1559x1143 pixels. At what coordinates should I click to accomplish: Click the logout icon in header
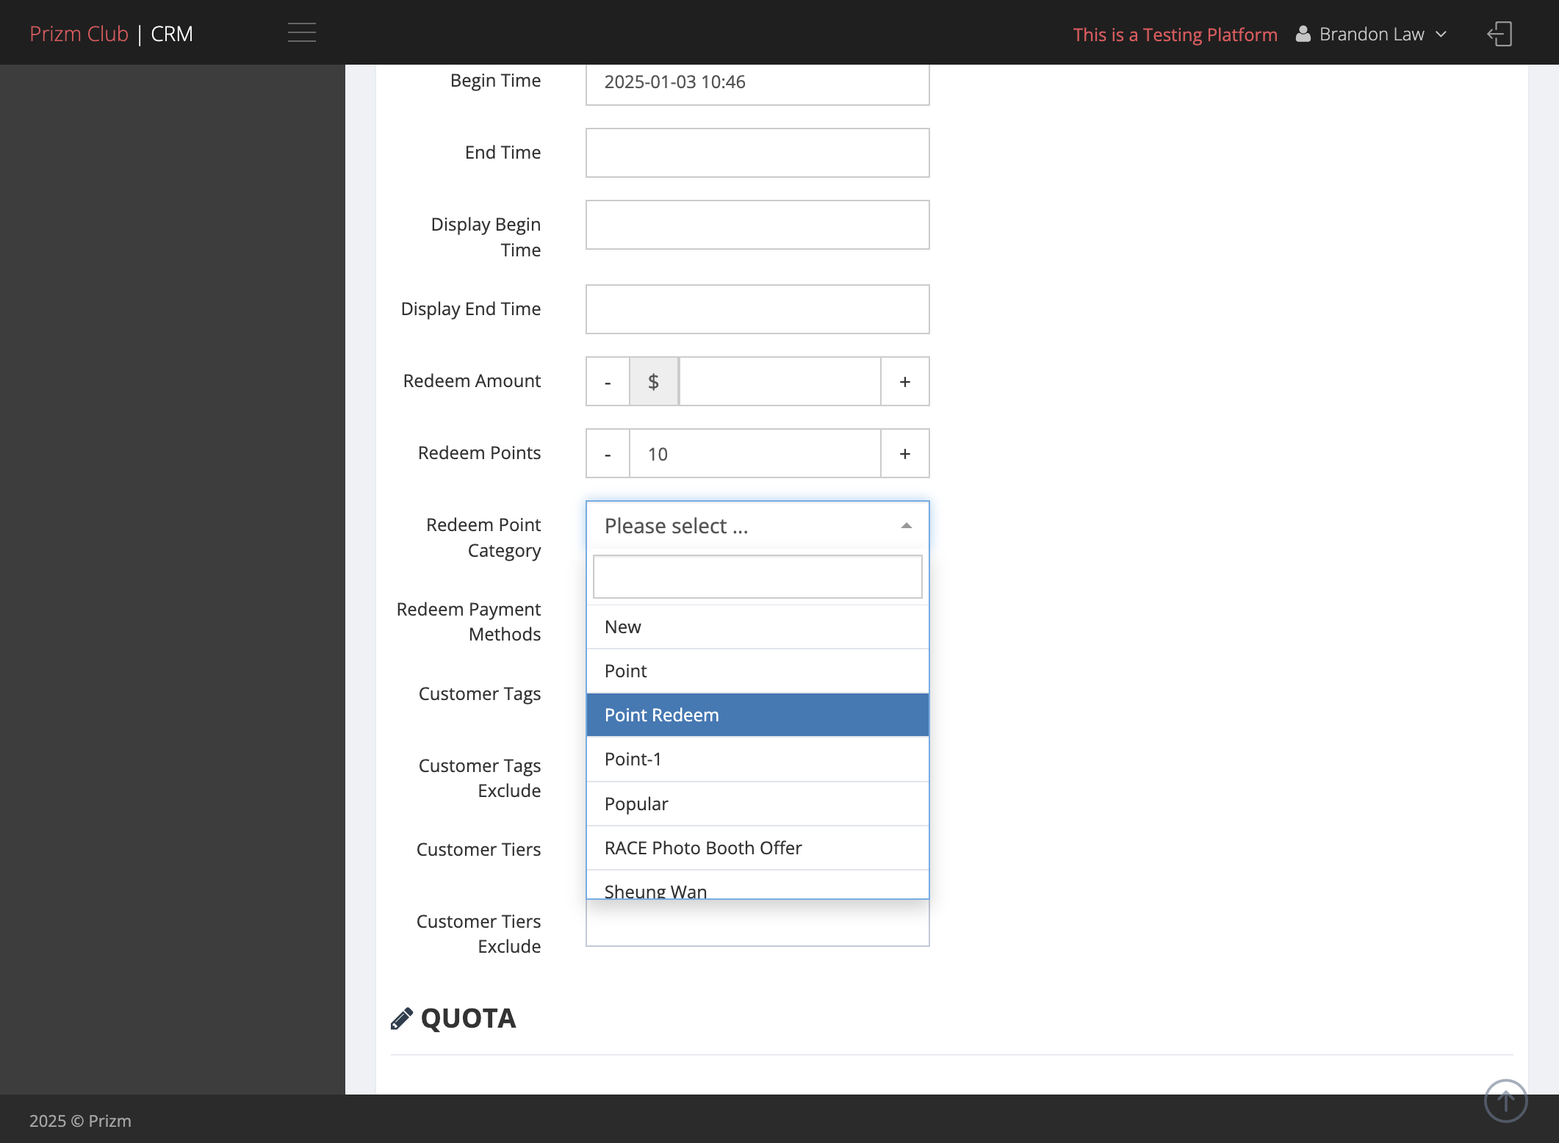click(1499, 34)
